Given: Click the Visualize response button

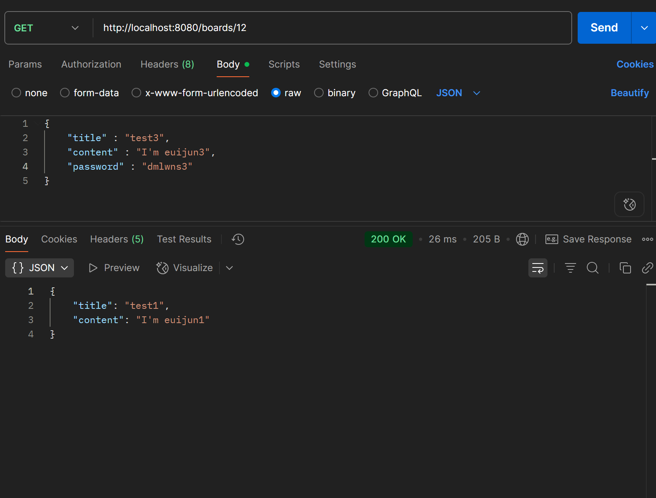Looking at the screenshot, I should pos(185,268).
